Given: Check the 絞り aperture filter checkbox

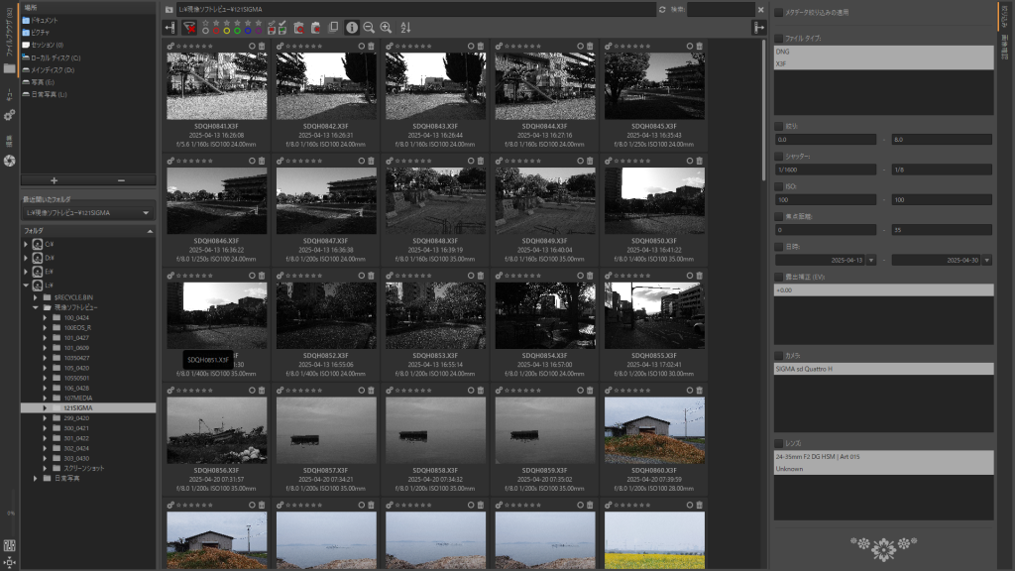Looking at the screenshot, I should [x=779, y=126].
